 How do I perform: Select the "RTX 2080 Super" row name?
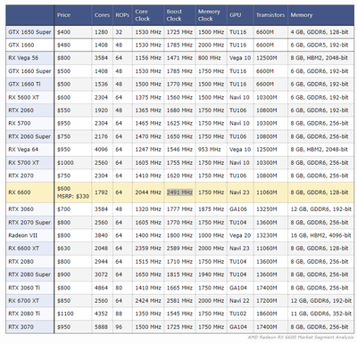point(29,274)
